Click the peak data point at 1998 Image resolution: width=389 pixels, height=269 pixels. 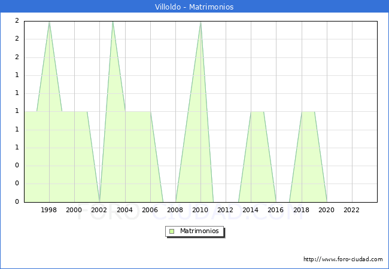tap(49, 22)
